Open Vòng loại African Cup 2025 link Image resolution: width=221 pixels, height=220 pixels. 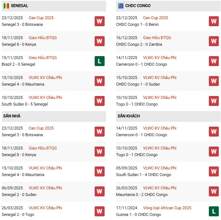coord(168,208)
